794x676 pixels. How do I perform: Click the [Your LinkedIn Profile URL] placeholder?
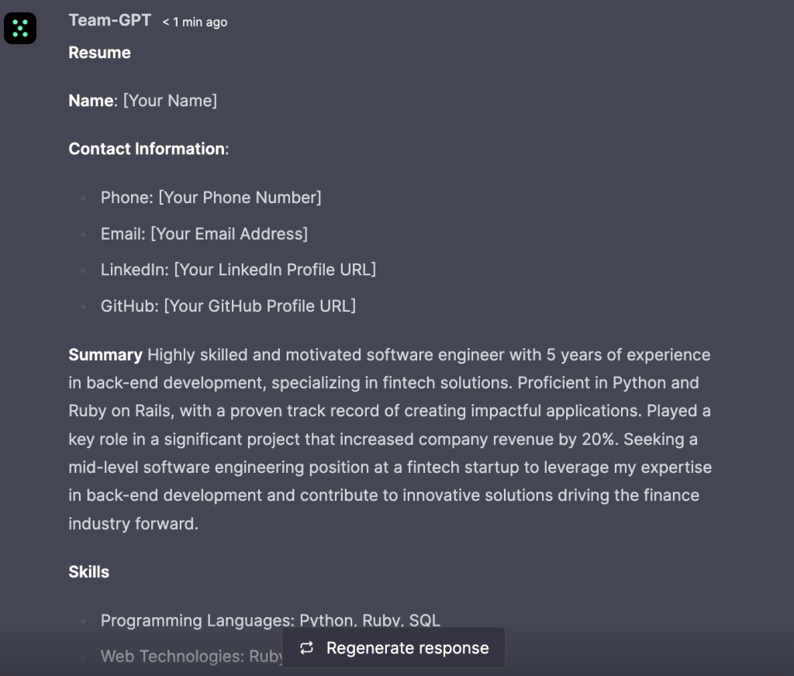coord(274,270)
